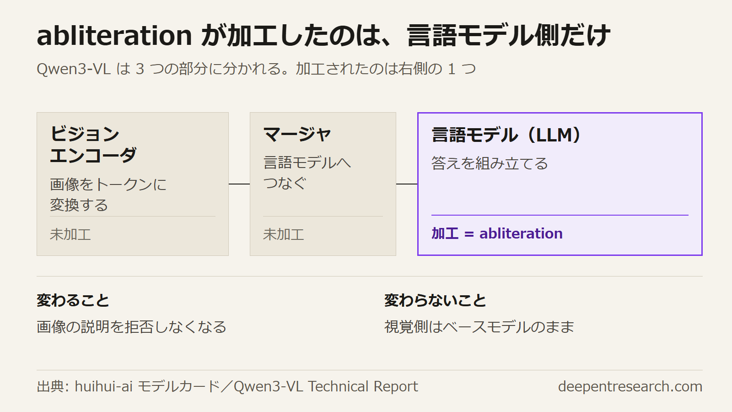732x412 pixels.
Task: Click the text '視覚側はベースモデルのまま'
Action: coord(479,327)
